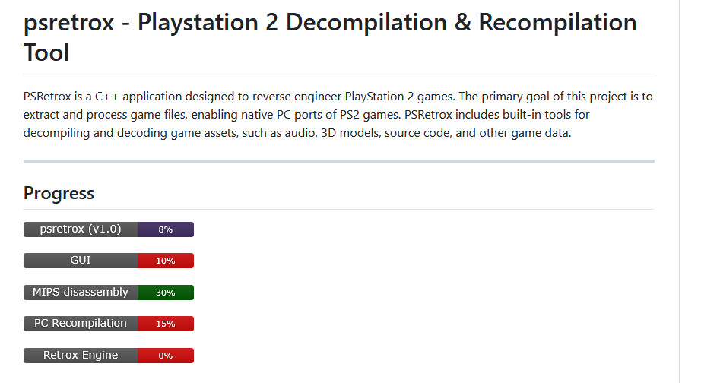Click the first word PSRetrox in description

pos(47,96)
